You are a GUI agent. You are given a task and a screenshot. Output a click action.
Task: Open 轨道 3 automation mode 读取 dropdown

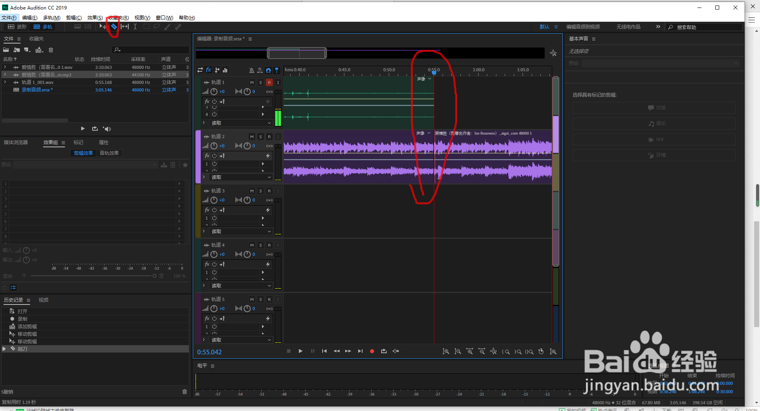[x=241, y=232]
